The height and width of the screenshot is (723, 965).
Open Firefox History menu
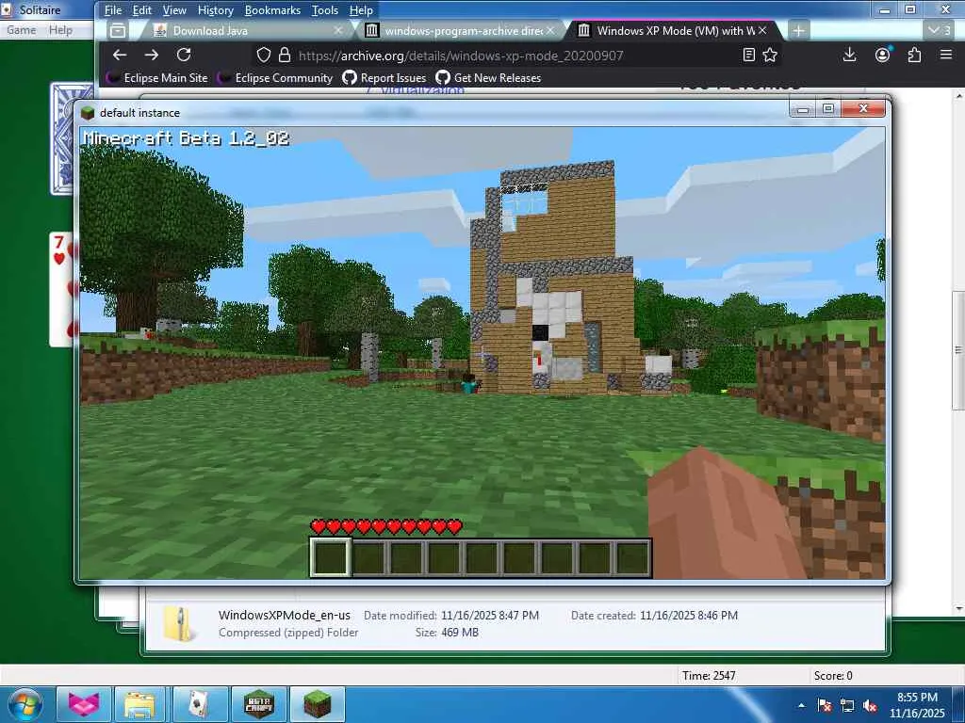(x=216, y=10)
